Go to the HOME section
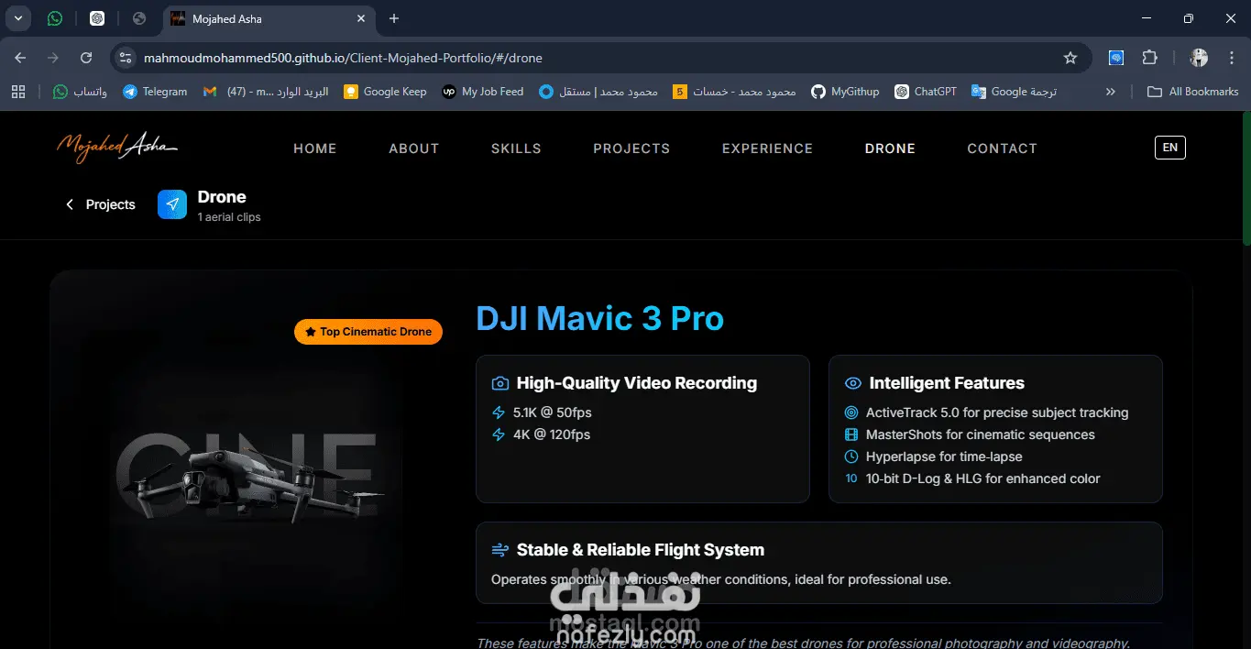Screen dimensions: 1251x649 (x=315, y=148)
